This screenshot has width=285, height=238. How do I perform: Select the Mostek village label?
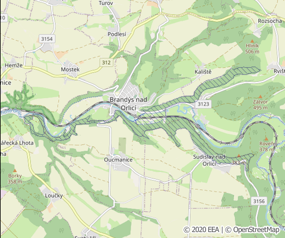pyautogui.click(x=70, y=70)
